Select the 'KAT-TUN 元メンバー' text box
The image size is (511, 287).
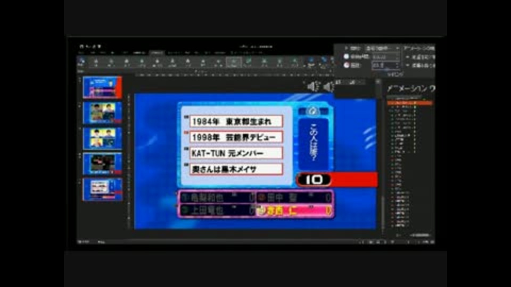(236, 153)
